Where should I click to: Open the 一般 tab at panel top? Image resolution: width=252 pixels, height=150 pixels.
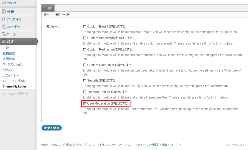[48, 8]
